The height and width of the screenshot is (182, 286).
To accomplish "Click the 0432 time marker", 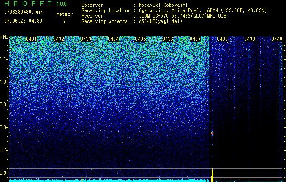I will point(59,39).
